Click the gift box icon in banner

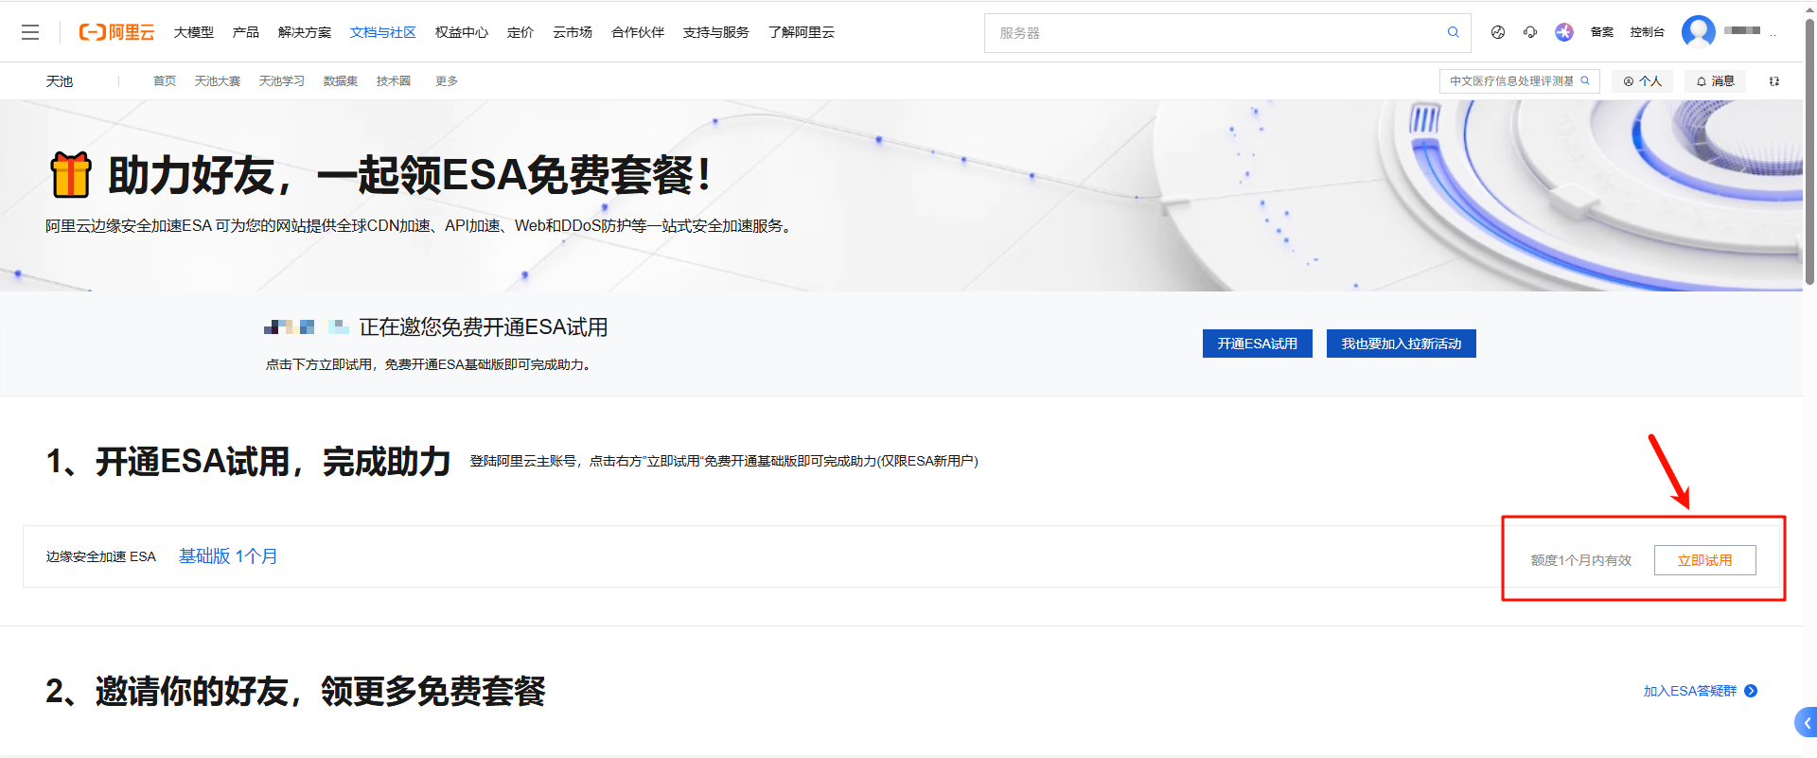pyautogui.click(x=71, y=174)
